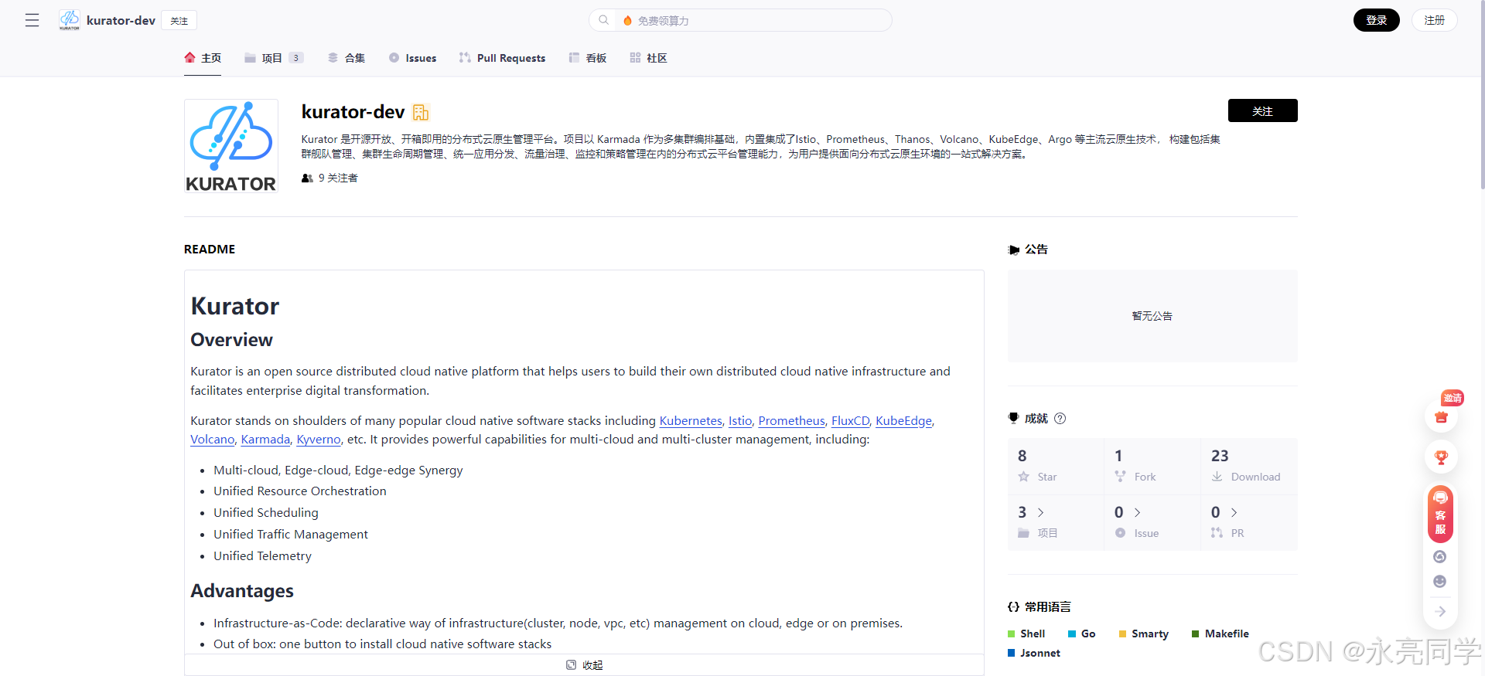Click the right-arrow collapse floating icon
This screenshot has height=676, width=1485.
[x=1440, y=612]
